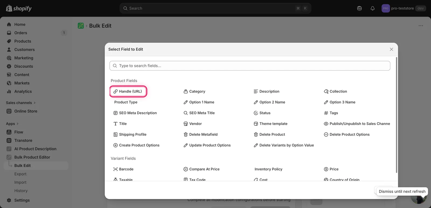The width and height of the screenshot is (431, 208).
Task: Click the Analytics bar chart icon
Action: 9,91
